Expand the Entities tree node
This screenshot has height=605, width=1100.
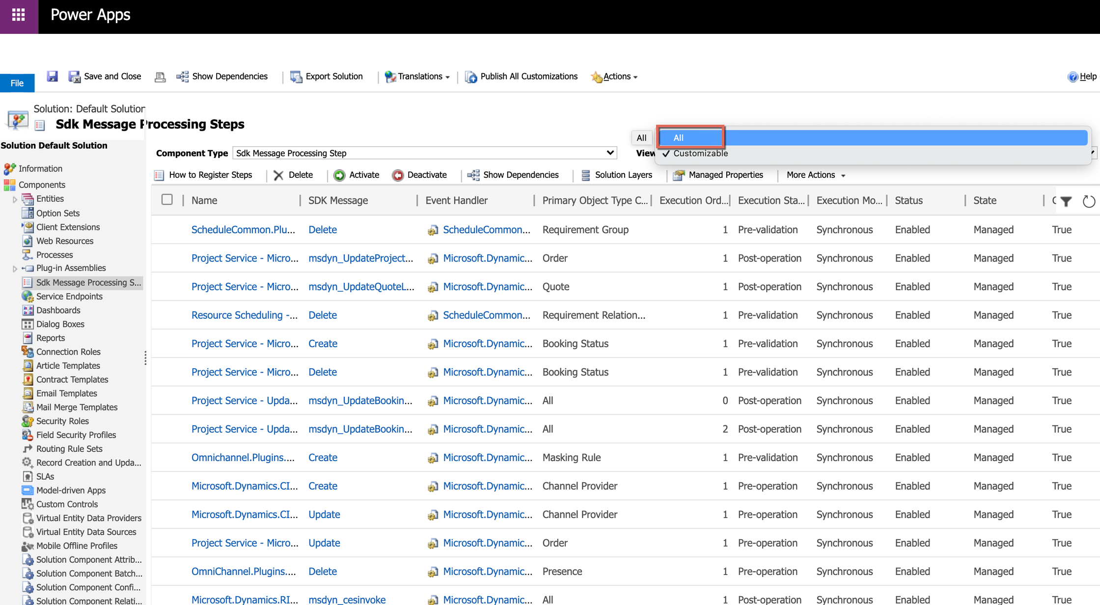(x=15, y=199)
